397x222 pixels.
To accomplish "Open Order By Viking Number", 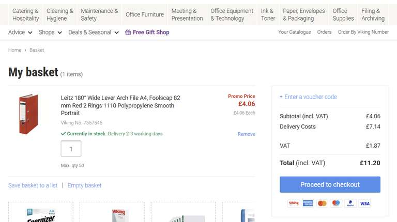I will point(363,32).
